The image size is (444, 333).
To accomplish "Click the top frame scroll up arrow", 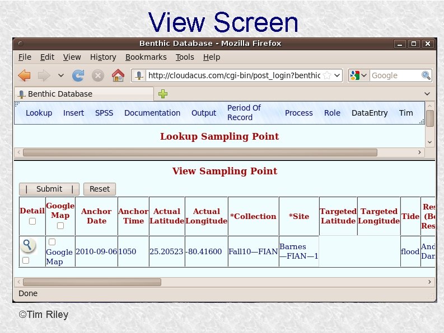I will click(x=430, y=106).
